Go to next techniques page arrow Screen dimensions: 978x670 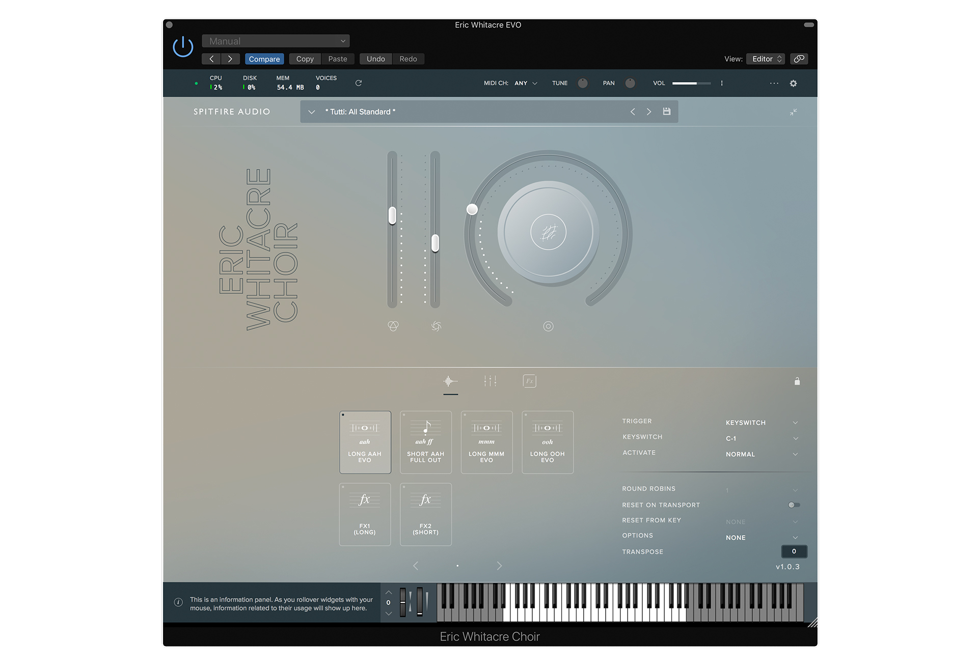pos(499,566)
